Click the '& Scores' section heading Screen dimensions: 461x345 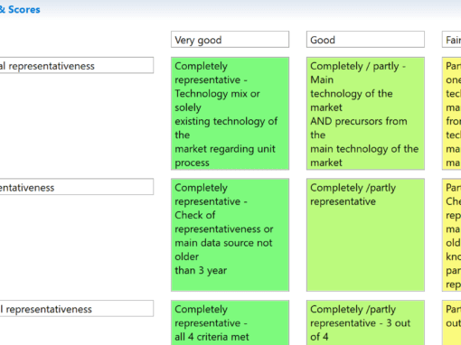coord(20,10)
